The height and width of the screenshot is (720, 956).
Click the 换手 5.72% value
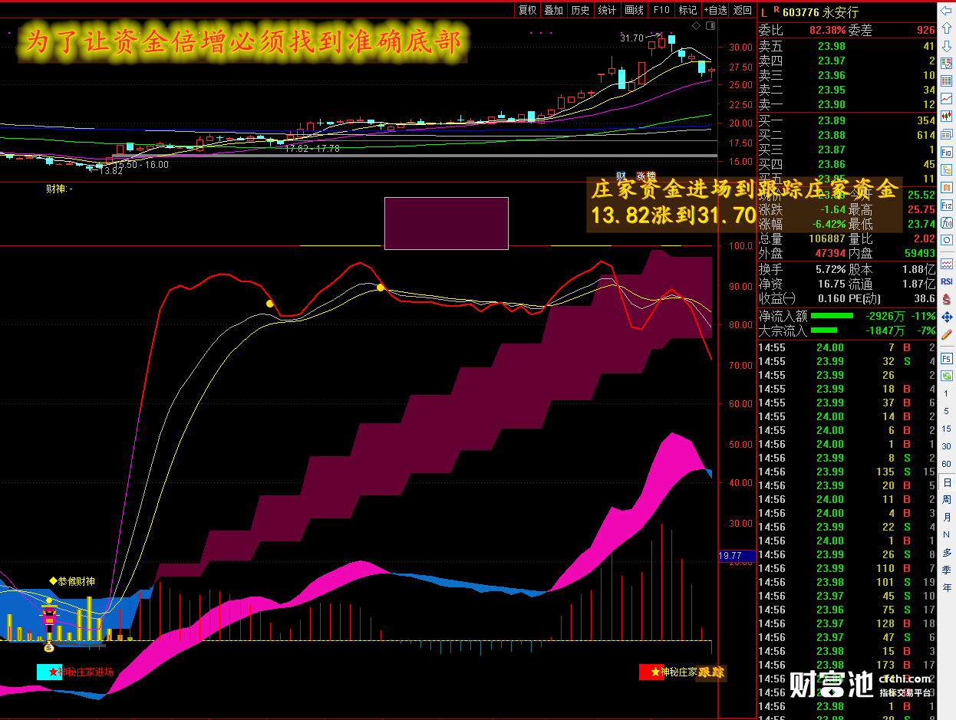point(830,270)
